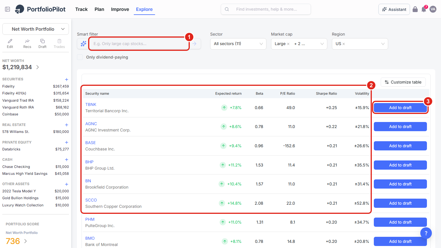The image size is (441, 248).
Task: Add a new Private Equity holding
Action: 67,142
